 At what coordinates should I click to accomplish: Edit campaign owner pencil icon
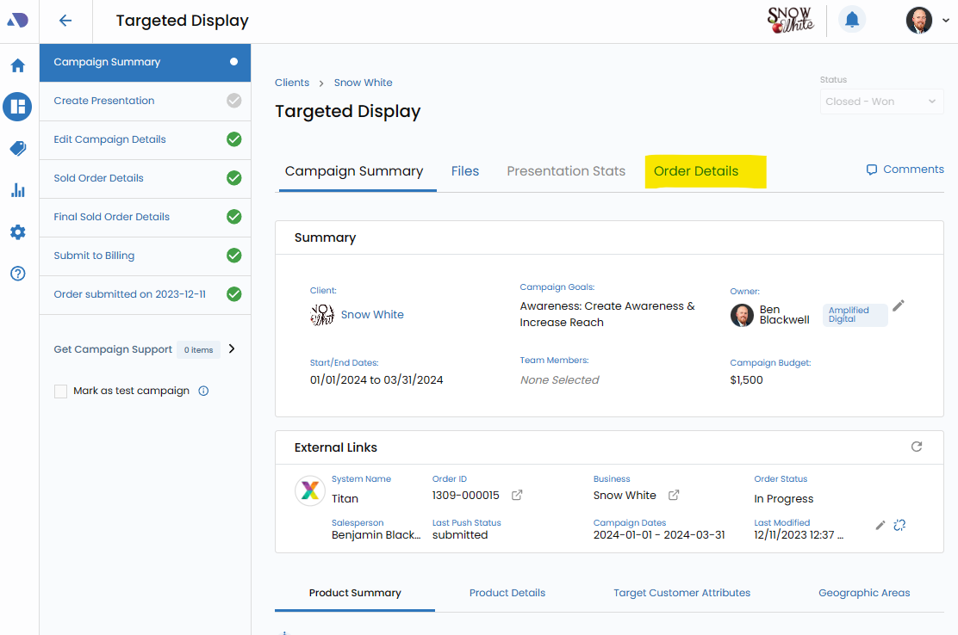point(899,305)
